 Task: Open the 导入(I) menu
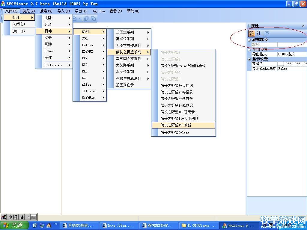pos(64,11)
